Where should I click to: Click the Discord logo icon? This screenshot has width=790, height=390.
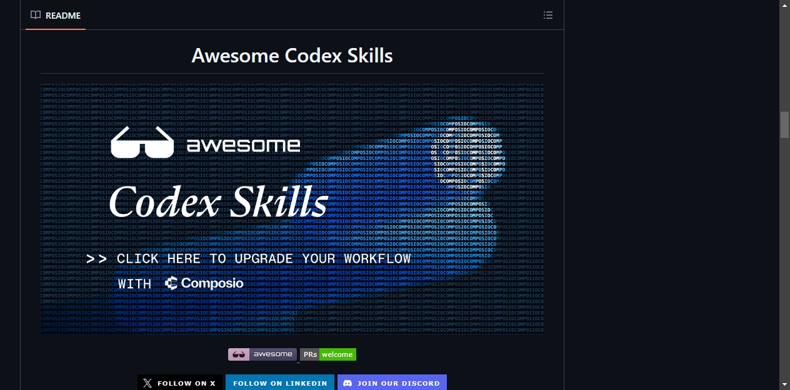pyautogui.click(x=347, y=383)
